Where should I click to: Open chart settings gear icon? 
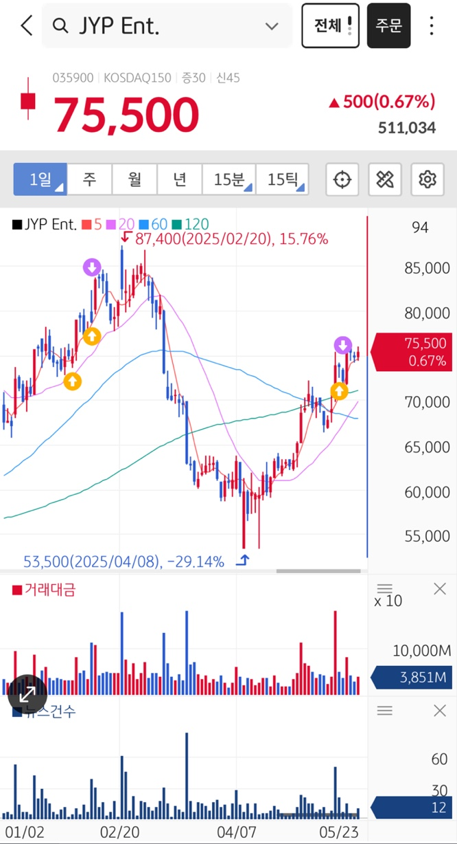(x=427, y=179)
